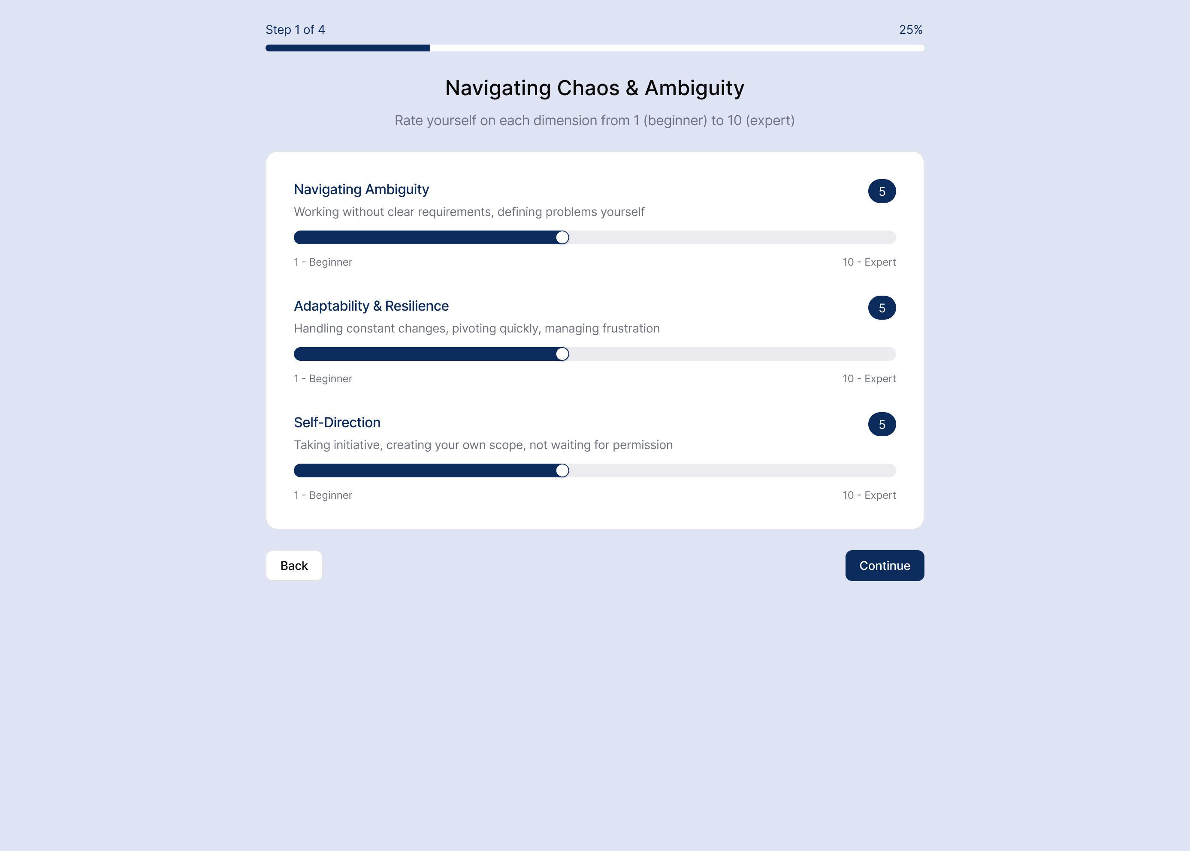Click the step progress bar at top
The height and width of the screenshot is (851, 1190).
pyautogui.click(x=595, y=48)
